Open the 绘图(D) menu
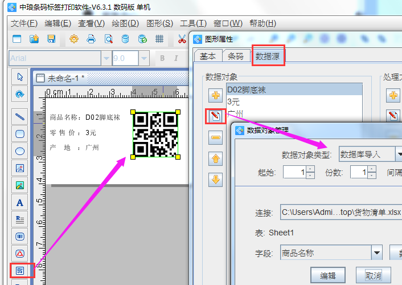Viewport: 402px width, 285px height. 125,23
